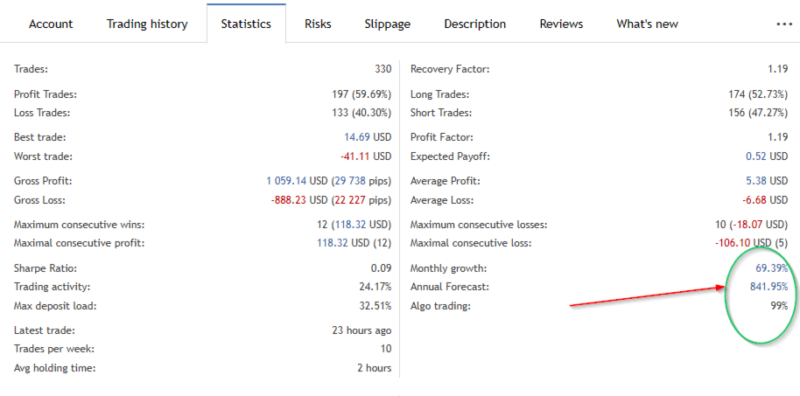
Task: Open the Account tab
Action: pos(51,24)
